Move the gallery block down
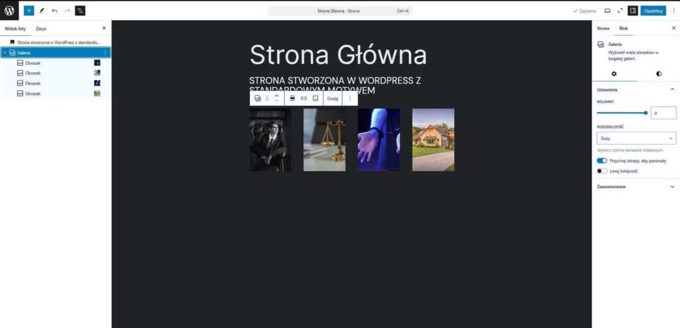 277,101
